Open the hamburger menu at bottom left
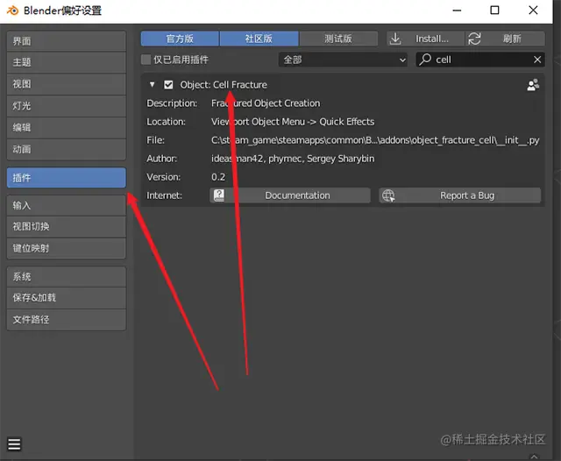The width and height of the screenshot is (561, 461). tap(14, 444)
